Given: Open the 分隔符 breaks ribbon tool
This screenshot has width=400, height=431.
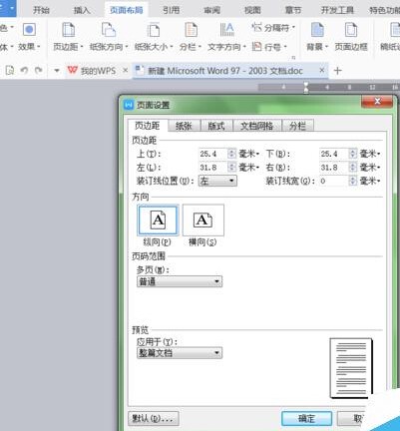Looking at the screenshot, I should (x=273, y=28).
